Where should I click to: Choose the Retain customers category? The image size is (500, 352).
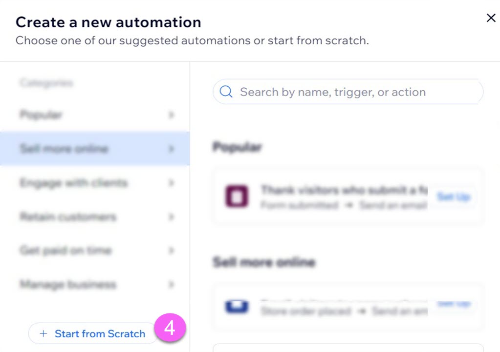tap(95, 217)
